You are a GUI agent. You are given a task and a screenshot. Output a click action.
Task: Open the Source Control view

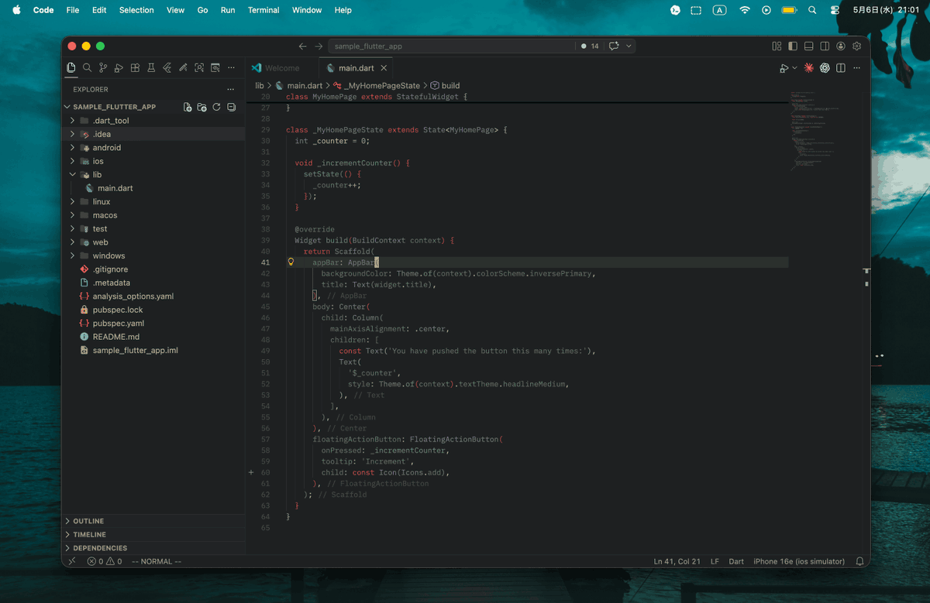coord(103,68)
